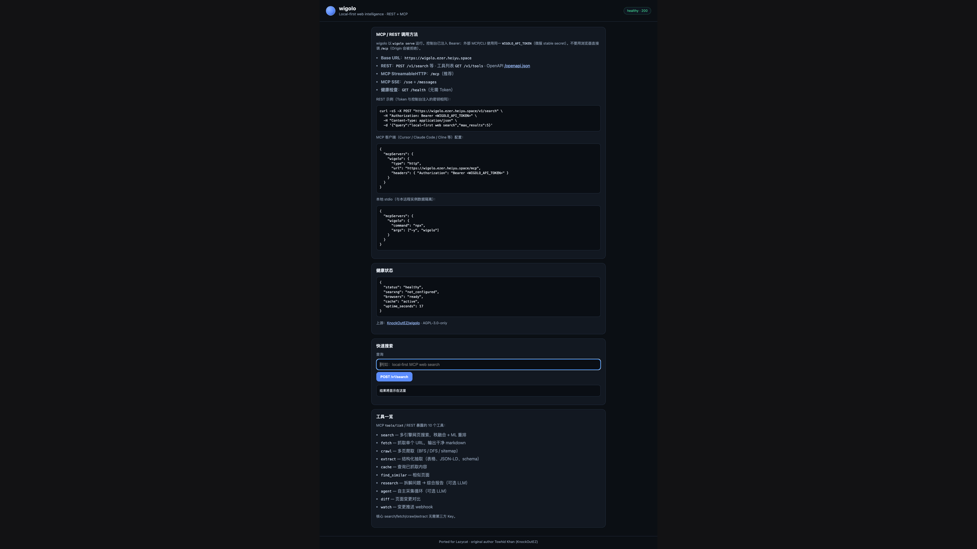Click the subtitle "Local-first web intelligence · REST + MCP"
The image size is (977, 549).
(373, 14)
